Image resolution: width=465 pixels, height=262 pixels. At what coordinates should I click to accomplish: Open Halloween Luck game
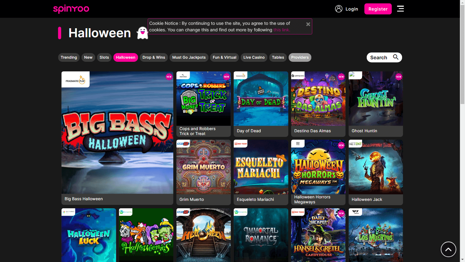point(89,235)
